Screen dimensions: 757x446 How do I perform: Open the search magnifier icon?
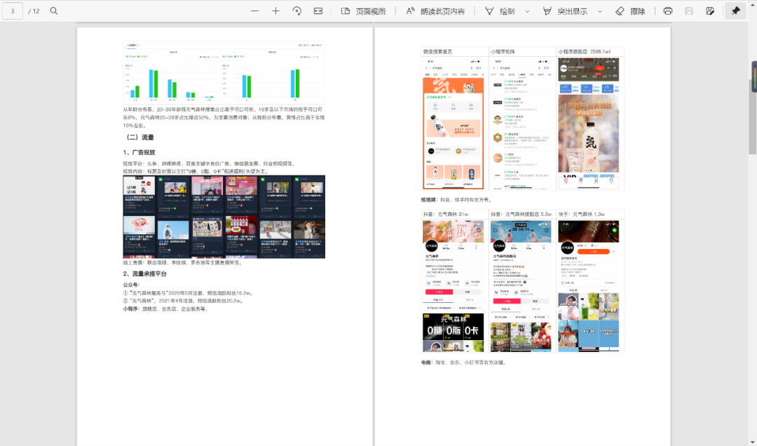point(53,11)
